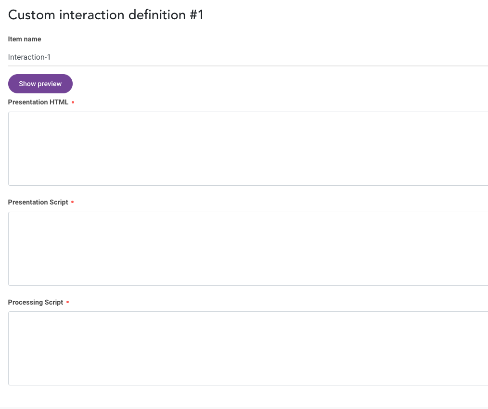The image size is (488, 409).
Task: Focus the Item name input field
Action: click(248, 57)
